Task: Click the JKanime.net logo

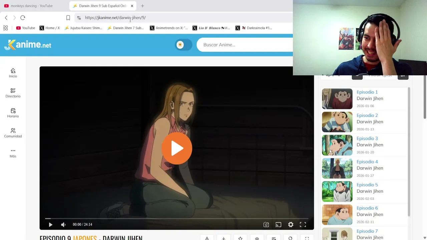Action: [28, 45]
